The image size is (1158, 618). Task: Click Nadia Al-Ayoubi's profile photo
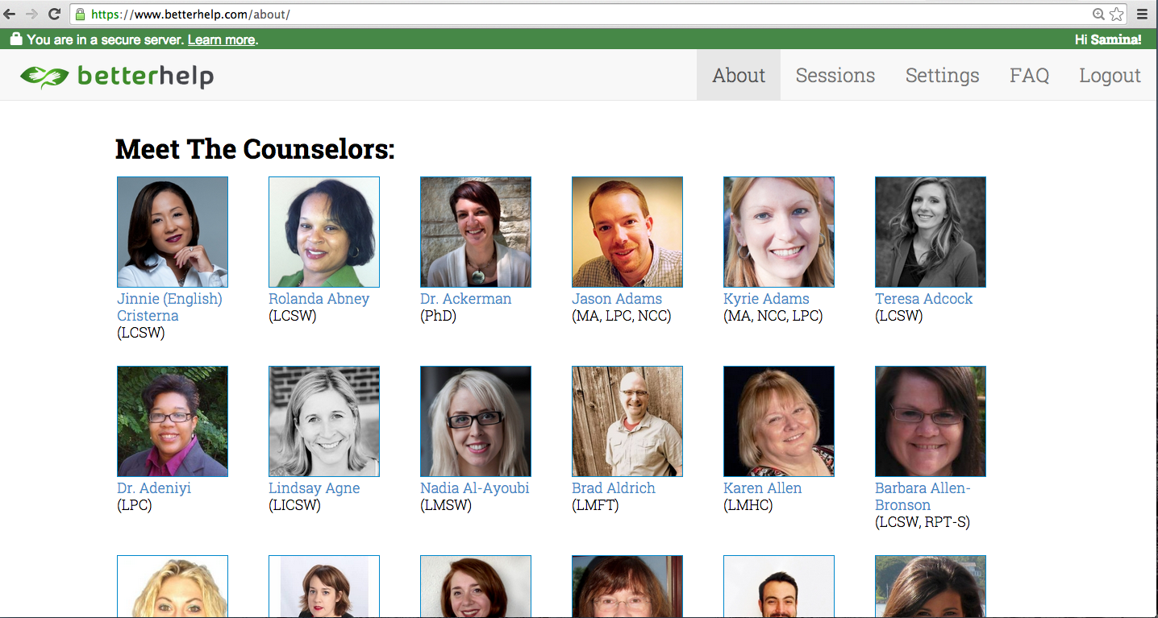click(476, 421)
